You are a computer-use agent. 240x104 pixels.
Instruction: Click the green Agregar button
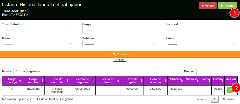228,6
